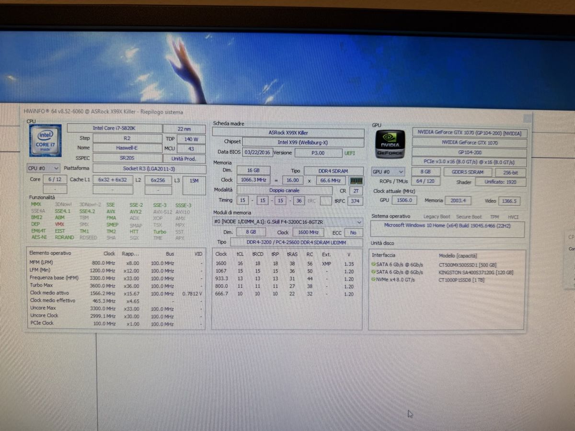Click the memory module icon next to 66.6 MHz
Screen dimensions: 575x431
click(357, 181)
